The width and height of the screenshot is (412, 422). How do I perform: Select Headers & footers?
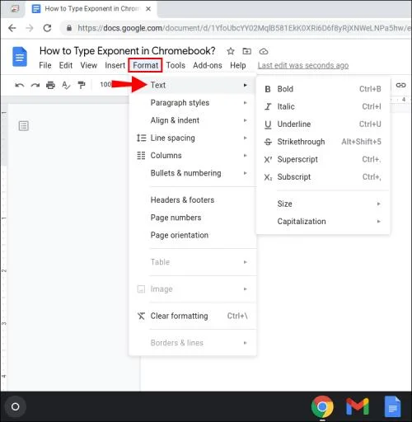[x=193, y=200]
